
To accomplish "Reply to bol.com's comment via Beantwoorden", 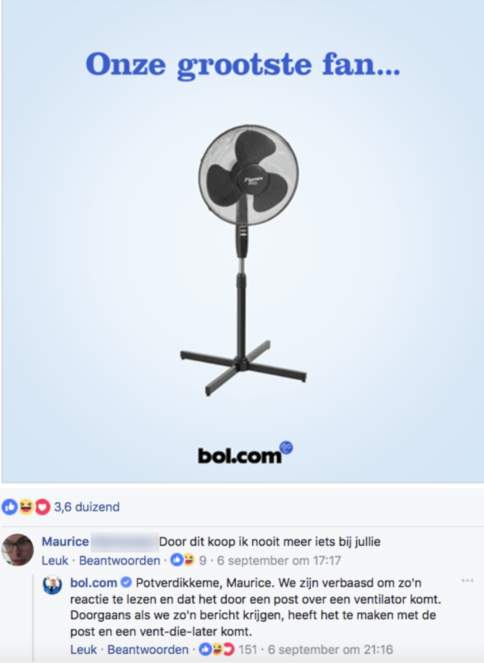I will click(148, 649).
